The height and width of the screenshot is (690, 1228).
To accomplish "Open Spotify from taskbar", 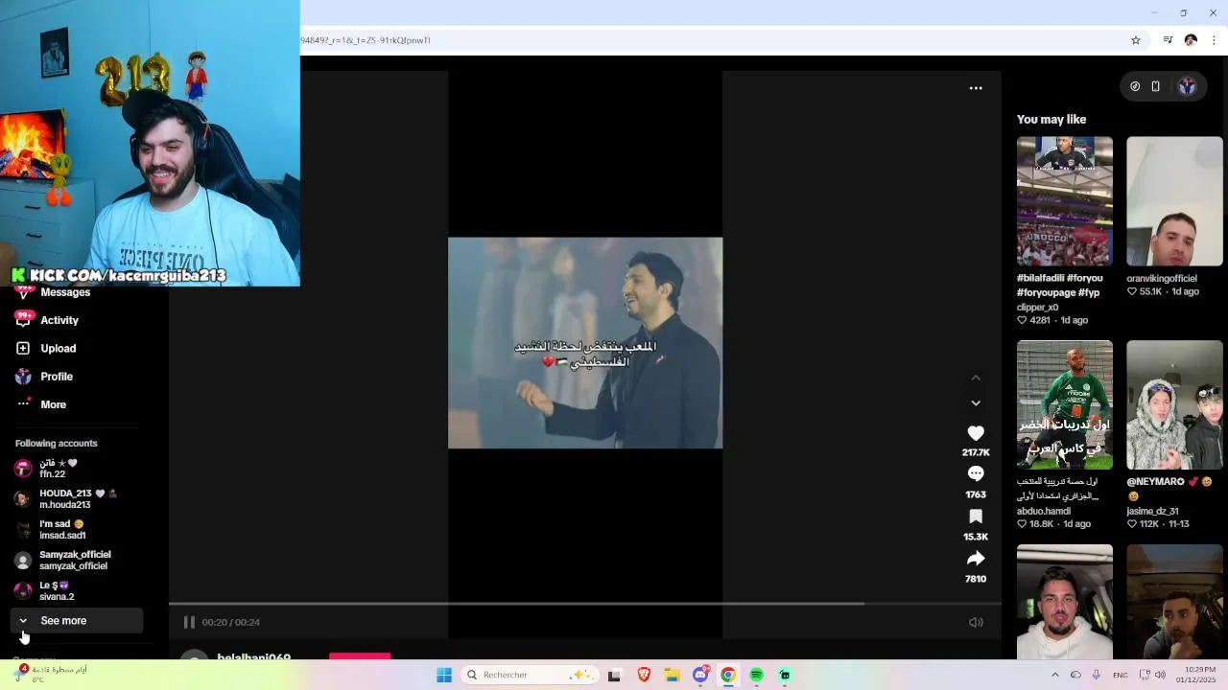I will [757, 675].
